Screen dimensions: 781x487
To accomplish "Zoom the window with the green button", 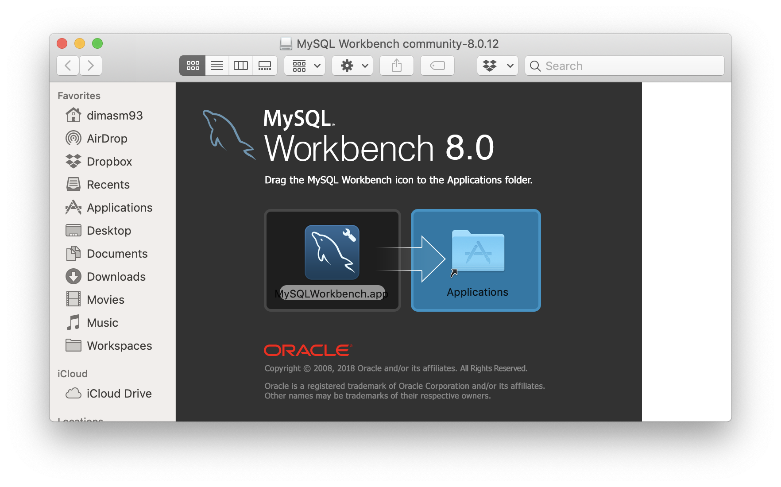I will (x=97, y=43).
